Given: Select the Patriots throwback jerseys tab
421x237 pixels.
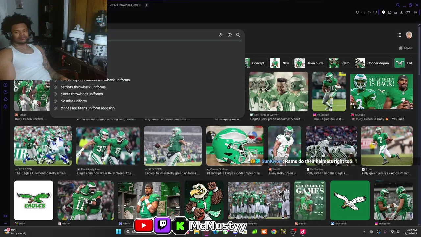Looking at the screenshot, I should (x=125, y=5).
